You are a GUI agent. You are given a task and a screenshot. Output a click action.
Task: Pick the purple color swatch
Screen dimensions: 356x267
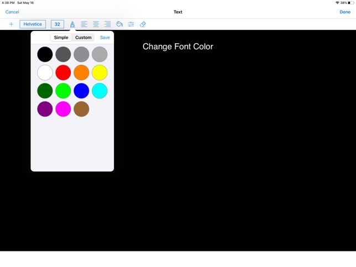tap(45, 109)
